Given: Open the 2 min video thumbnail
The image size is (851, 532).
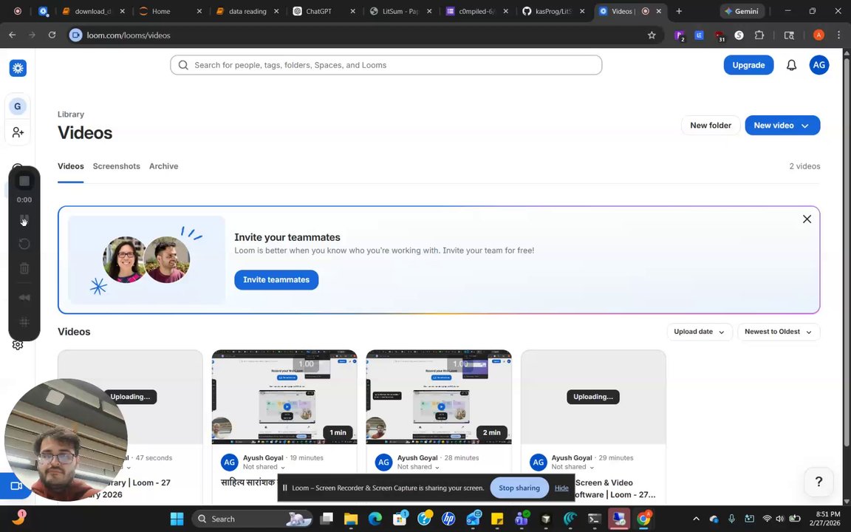Looking at the screenshot, I should coord(439,397).
